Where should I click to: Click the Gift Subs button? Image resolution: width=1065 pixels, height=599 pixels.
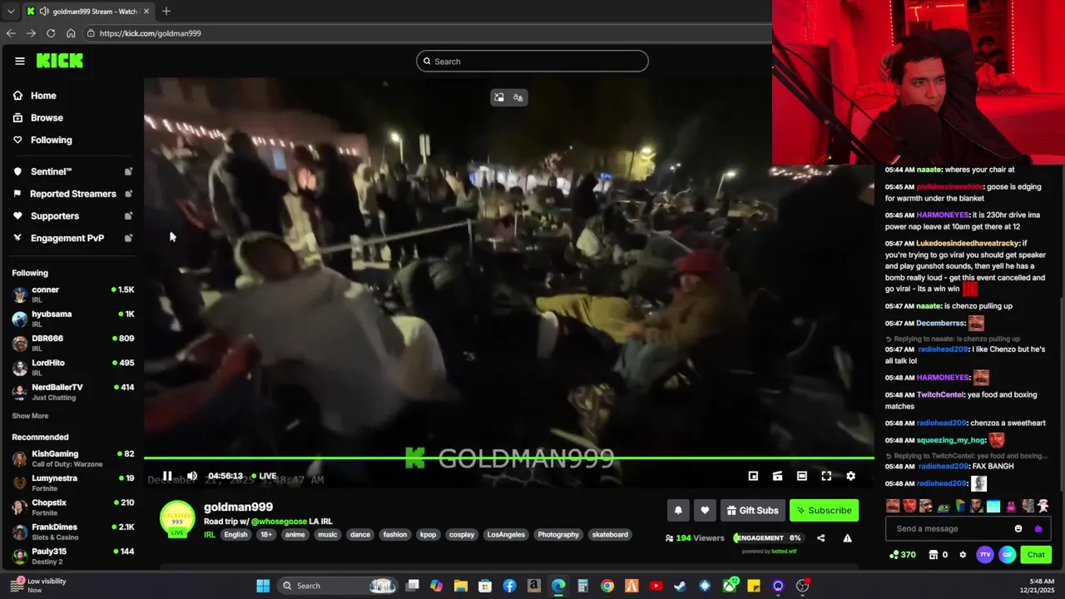pyautogui.click(x=752, y=510)
